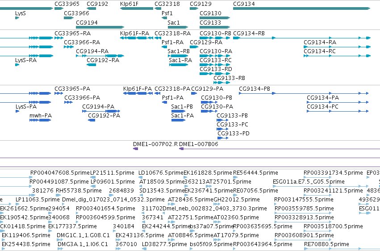Select the CG33966 gene label
Image resolution: width=380 pixels, height=251 pixels.
pyautogui.click(x=77, y=13)
